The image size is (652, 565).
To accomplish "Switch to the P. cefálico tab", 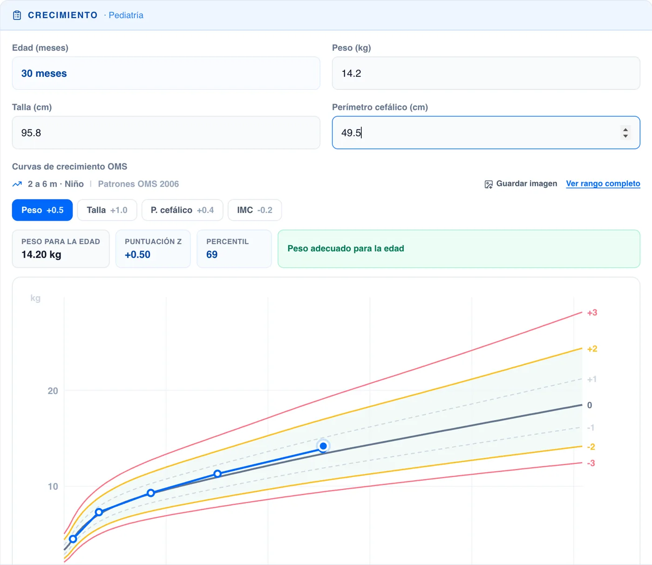I will point(182,210).
